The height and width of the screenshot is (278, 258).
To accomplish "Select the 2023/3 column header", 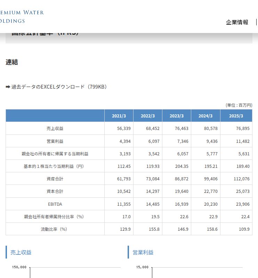I will 177,116.
